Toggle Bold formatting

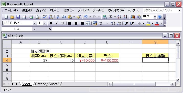[x=51, y=23]
